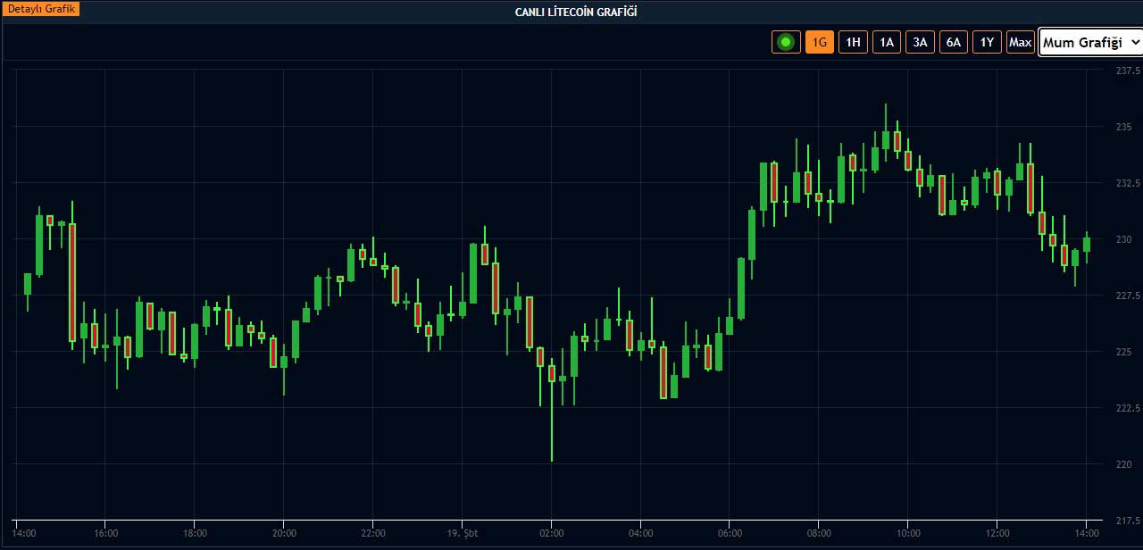Click the 227.5 price axis label

click(x=1129, y=296)
